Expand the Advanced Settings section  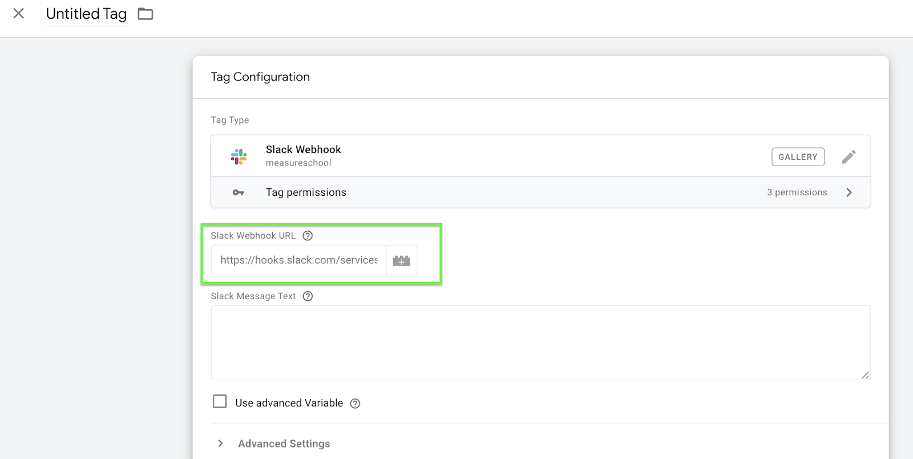click(220, 444)
